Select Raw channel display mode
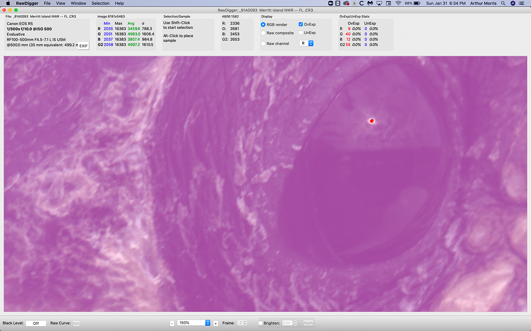Viewport: 531px width, 331px height. (263, 44)
